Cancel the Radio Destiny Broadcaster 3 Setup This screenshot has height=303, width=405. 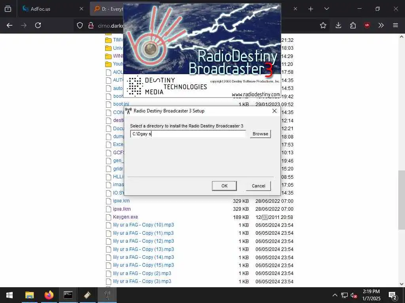(258, 186)
